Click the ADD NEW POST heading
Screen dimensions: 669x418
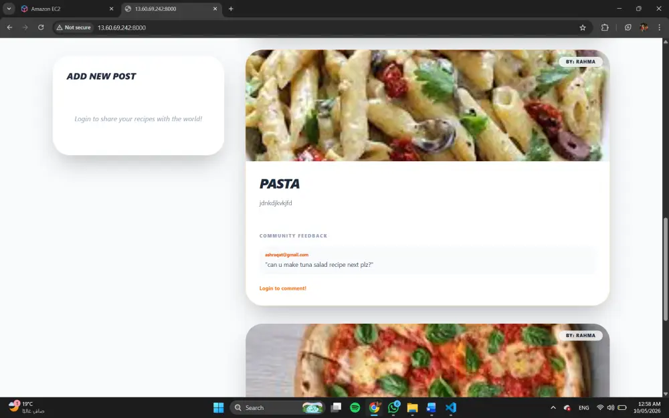(101, 76)
